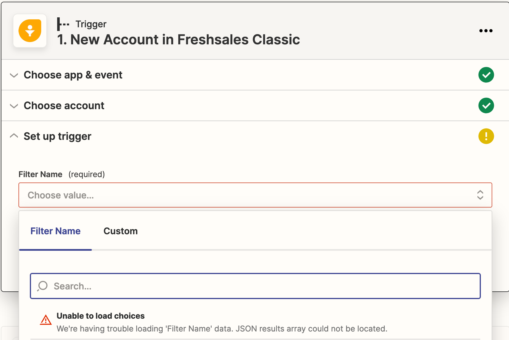
Task: Switch to the Filter Name tab
Action: tap(55, 231)
